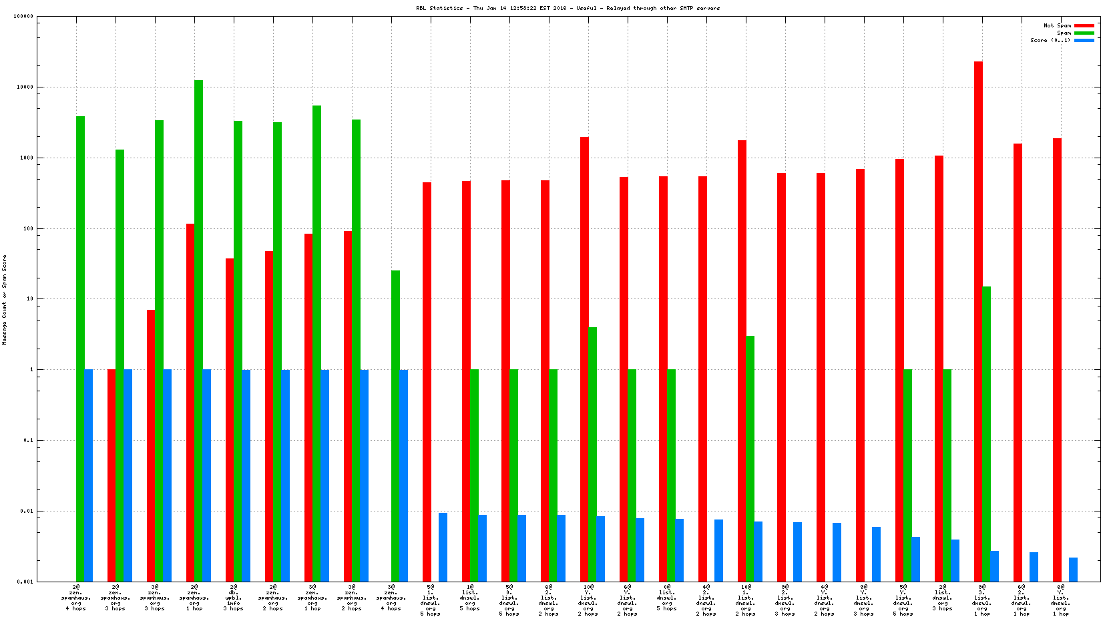Click the tallest red Not Spam bar
Image resolution: width=1111 pixels, height=625 pixels.
tap(978, 321)
